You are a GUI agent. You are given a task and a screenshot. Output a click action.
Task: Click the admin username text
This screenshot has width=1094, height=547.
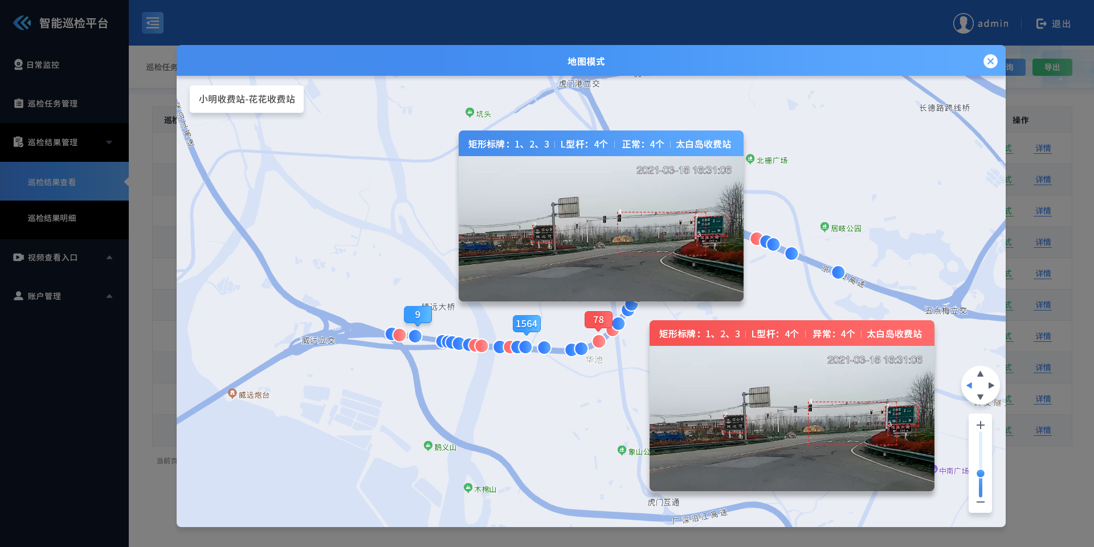point(993,24)
